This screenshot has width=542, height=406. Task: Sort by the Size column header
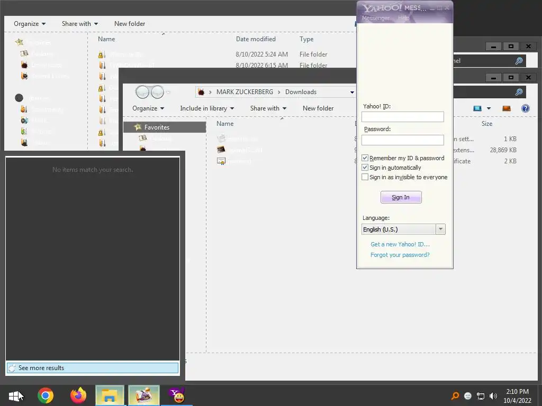487,124
